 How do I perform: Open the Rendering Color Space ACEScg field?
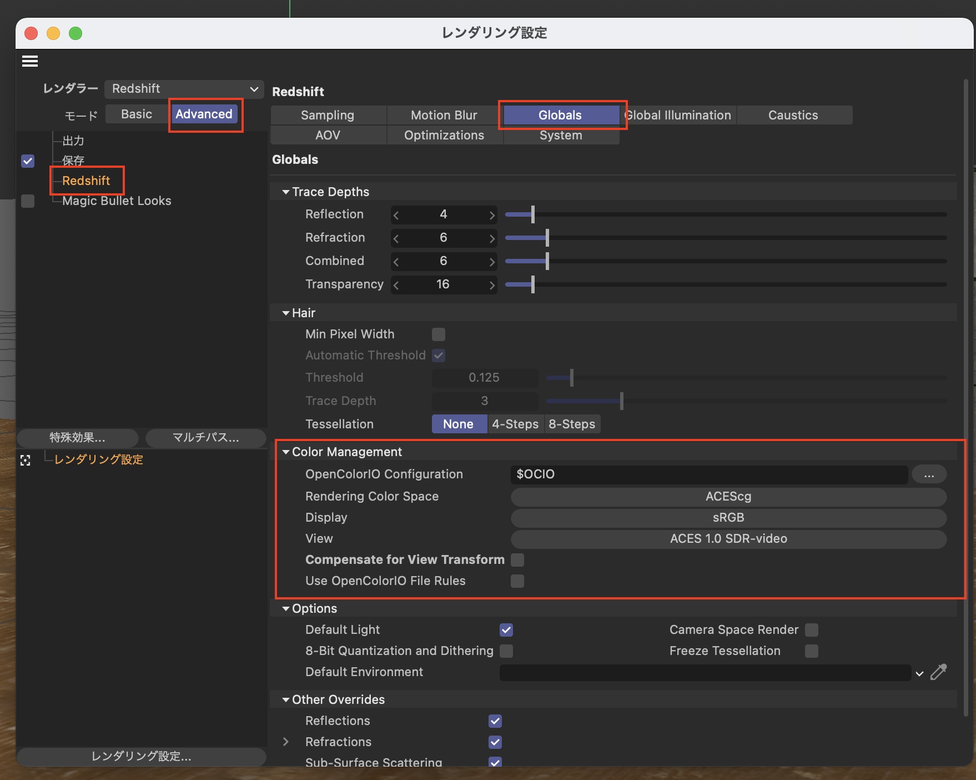click(728, 497)
